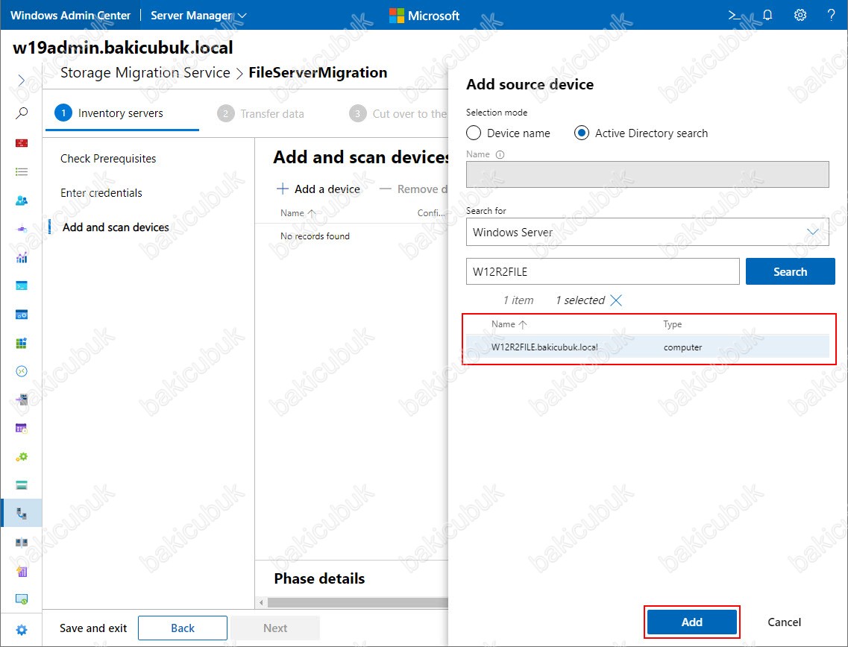Expand the tools sidebar chevron
Viewport: 848px width, 647px height.
[x=21, y=81]
